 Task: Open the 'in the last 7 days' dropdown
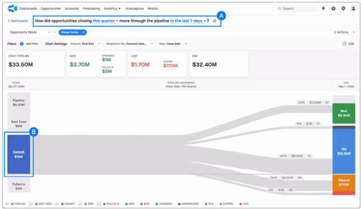pyautogui.click(x=188, y=21)
